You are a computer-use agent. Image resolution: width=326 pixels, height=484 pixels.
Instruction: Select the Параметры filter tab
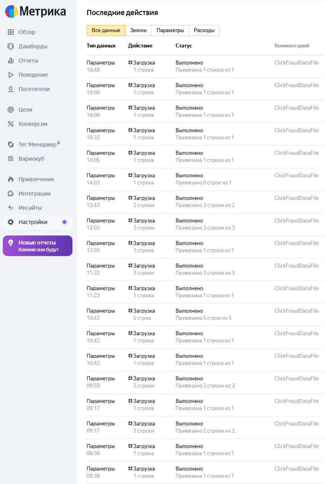pos(170,30)
